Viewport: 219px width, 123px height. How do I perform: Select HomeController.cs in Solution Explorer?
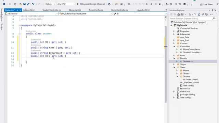pos(192,49)
